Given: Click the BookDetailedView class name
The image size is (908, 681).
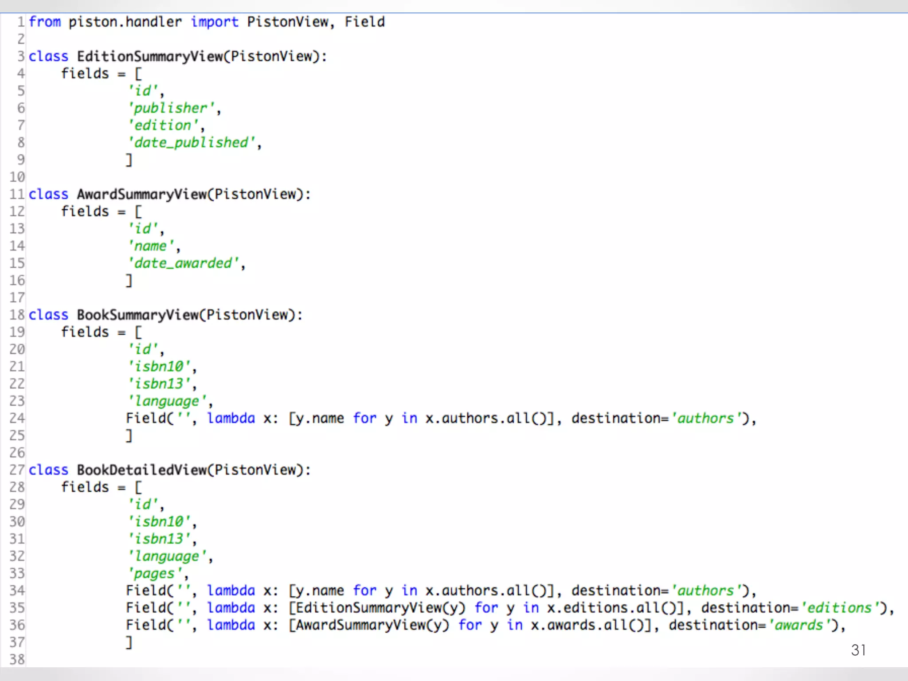Looking at the screenshot, I should click(x=141, y=470).
